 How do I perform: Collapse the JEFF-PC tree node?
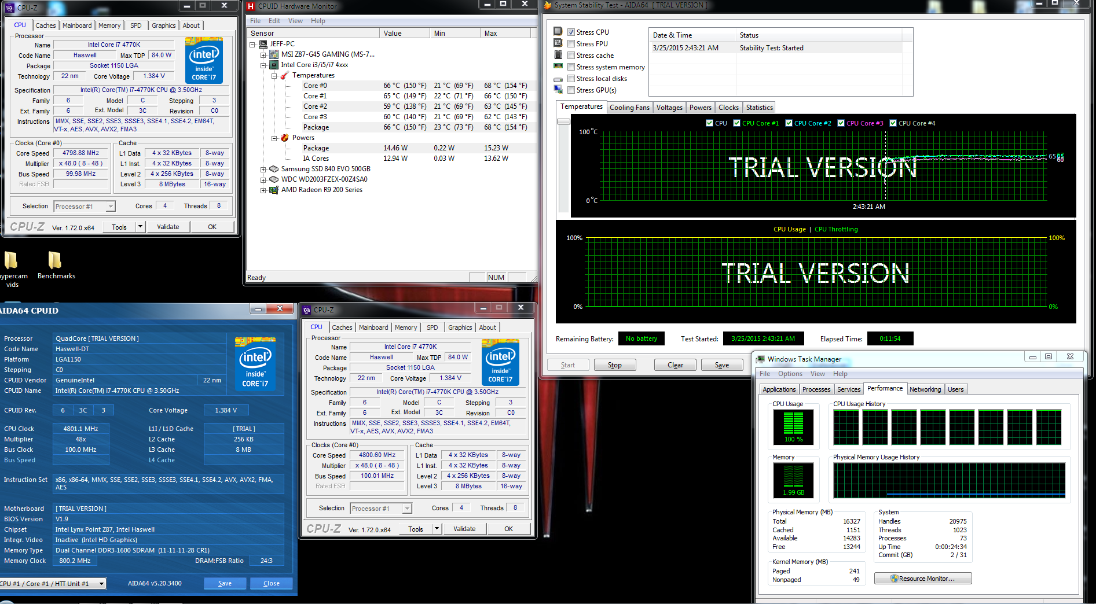tap(252, 45)
